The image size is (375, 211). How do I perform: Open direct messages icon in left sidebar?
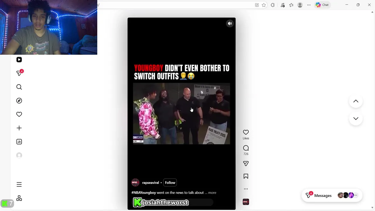tap(19, 73)
